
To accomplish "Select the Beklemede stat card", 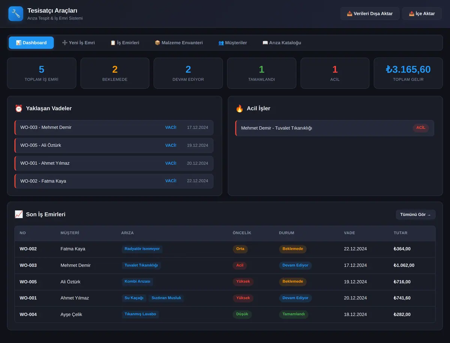I will 115,73.
